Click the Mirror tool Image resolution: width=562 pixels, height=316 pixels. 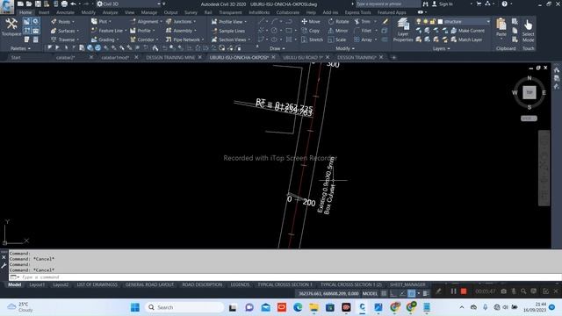click(337, 31)
